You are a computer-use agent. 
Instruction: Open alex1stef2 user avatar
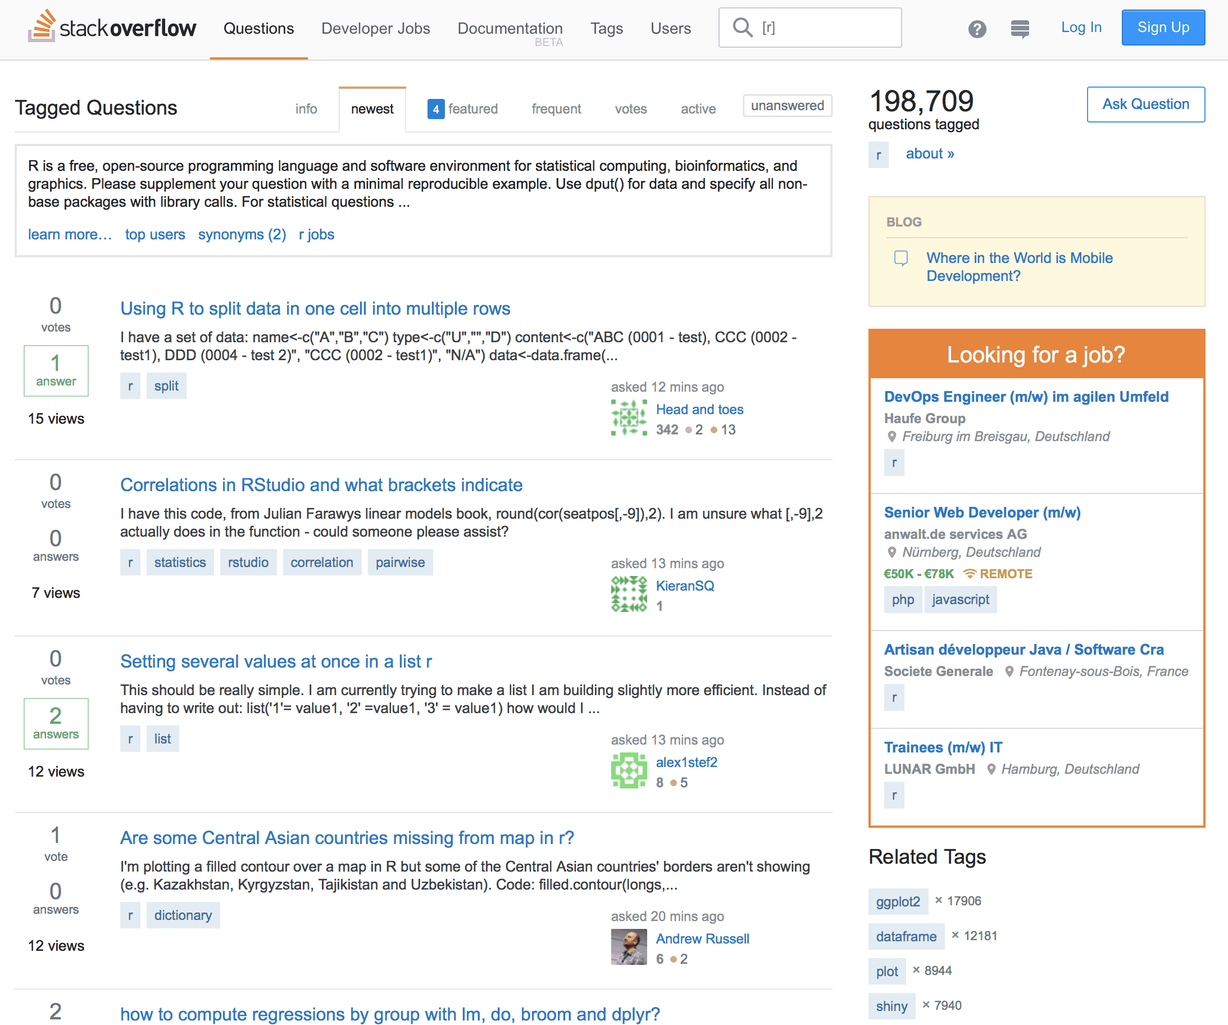(x=629, y=770)
